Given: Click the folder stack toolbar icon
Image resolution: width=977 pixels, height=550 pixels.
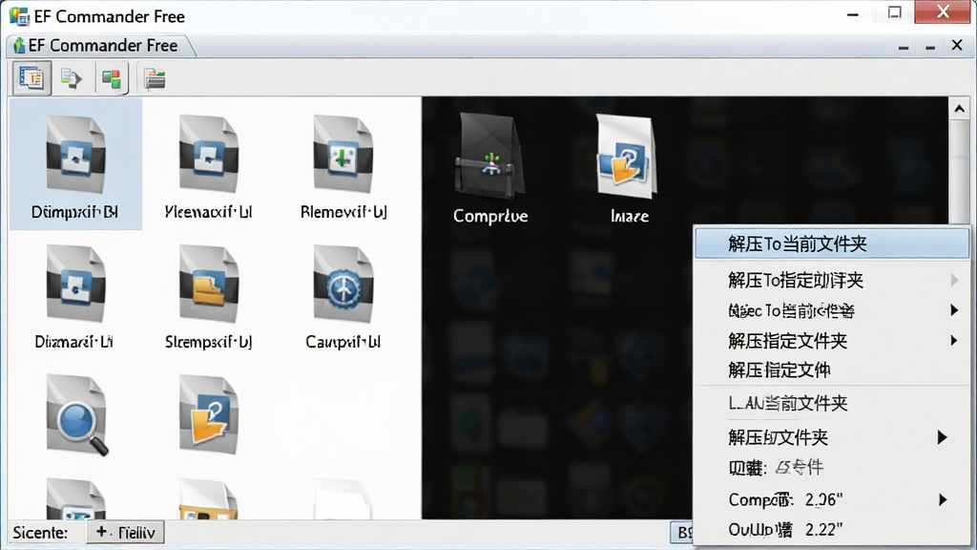Looking at the screenshot, I should 154,78.
